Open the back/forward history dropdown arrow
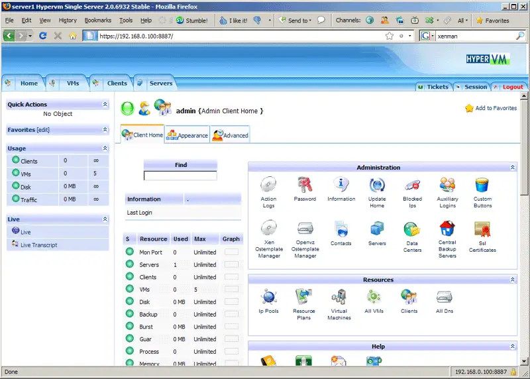 (30, 36)
